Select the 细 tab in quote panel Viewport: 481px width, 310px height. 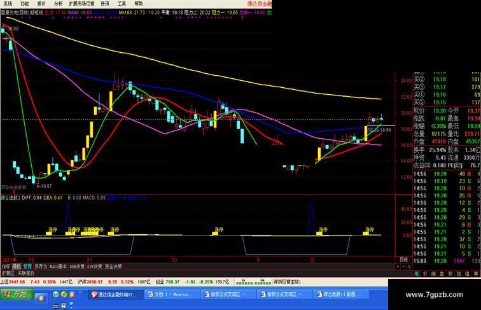click(433, 273)
